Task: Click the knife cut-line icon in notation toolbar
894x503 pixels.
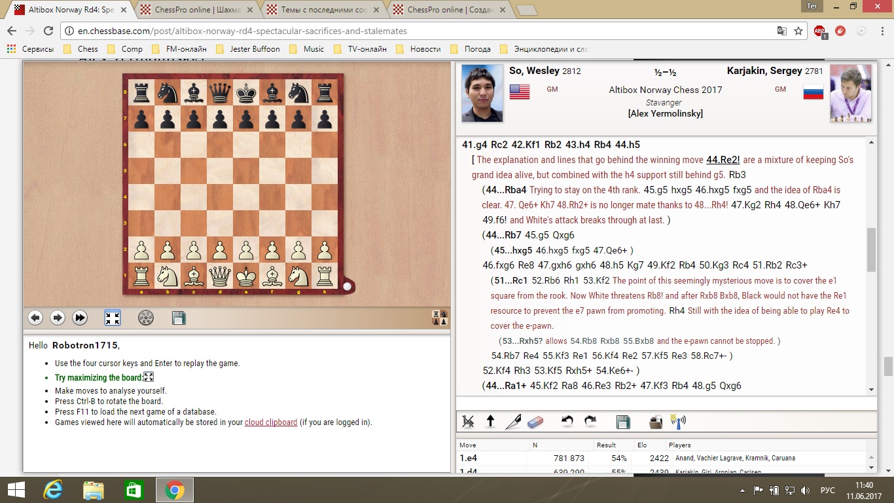Action: coord(512,421)
